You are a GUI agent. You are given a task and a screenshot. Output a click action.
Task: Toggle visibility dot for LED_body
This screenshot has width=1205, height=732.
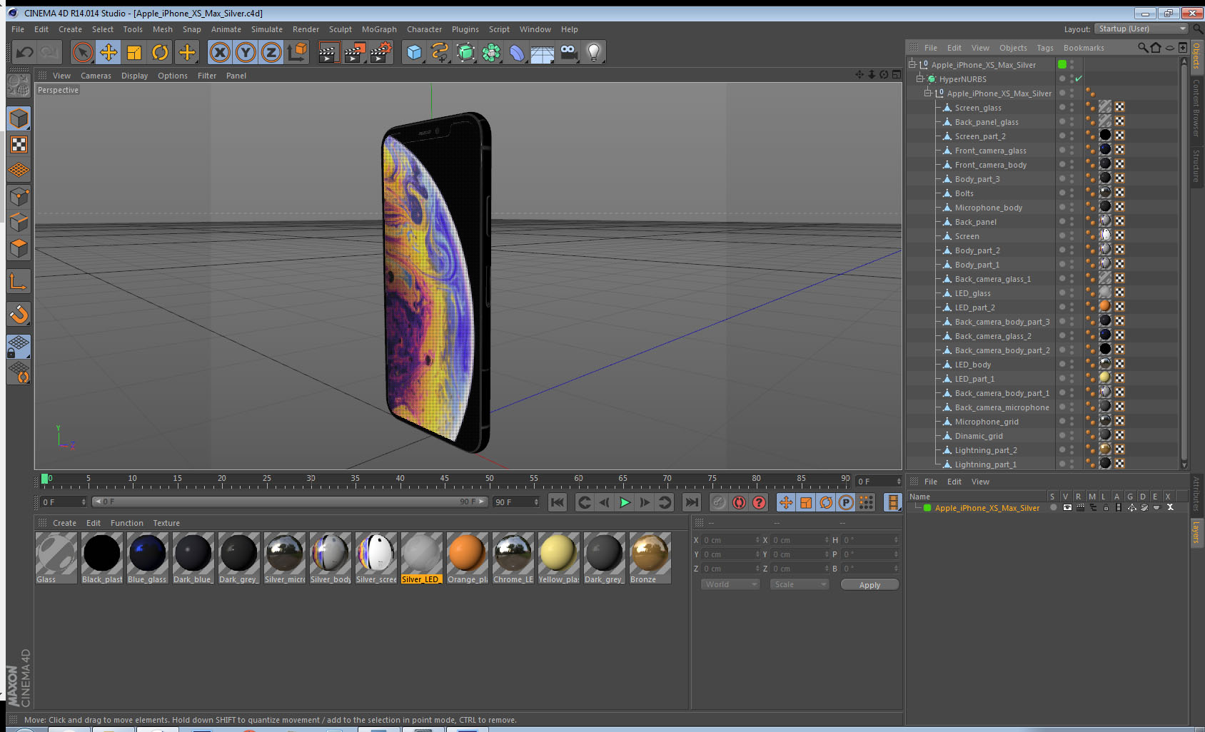click(x=1062, y=364)
